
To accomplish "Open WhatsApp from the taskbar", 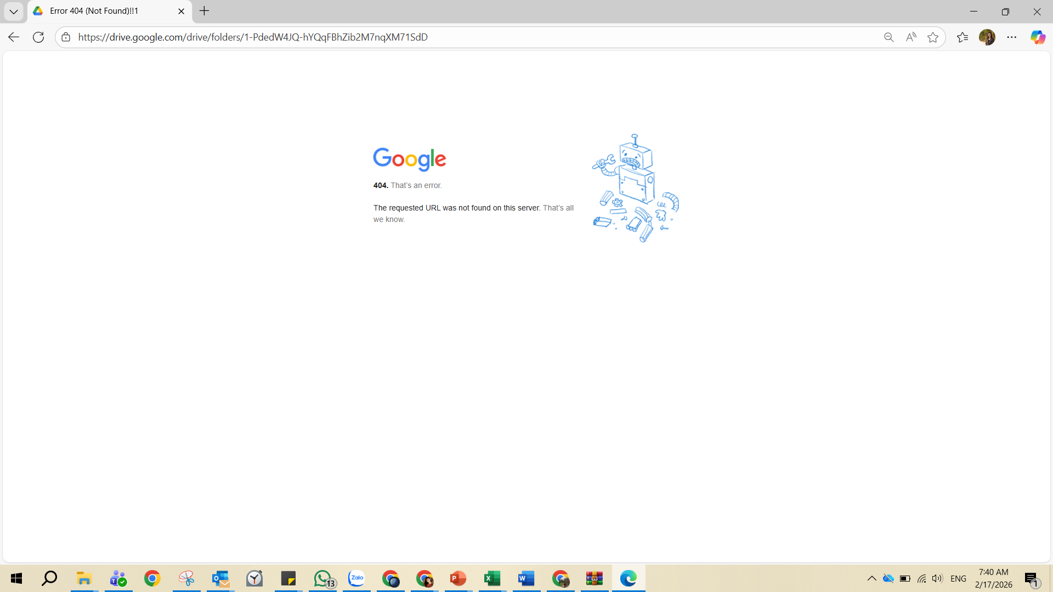I will (x=323, y=579).
